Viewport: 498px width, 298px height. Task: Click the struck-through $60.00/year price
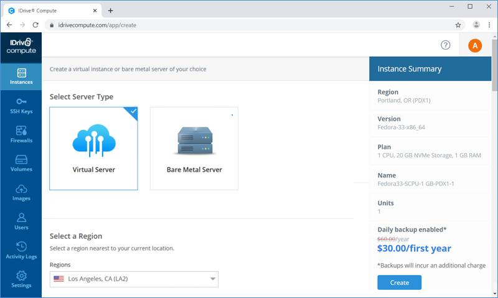[393, 239]
